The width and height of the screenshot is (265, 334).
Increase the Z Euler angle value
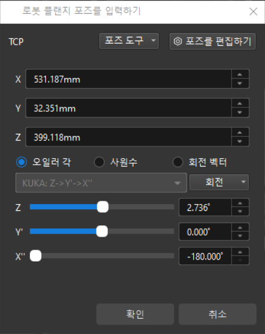(x=240, y=203)
